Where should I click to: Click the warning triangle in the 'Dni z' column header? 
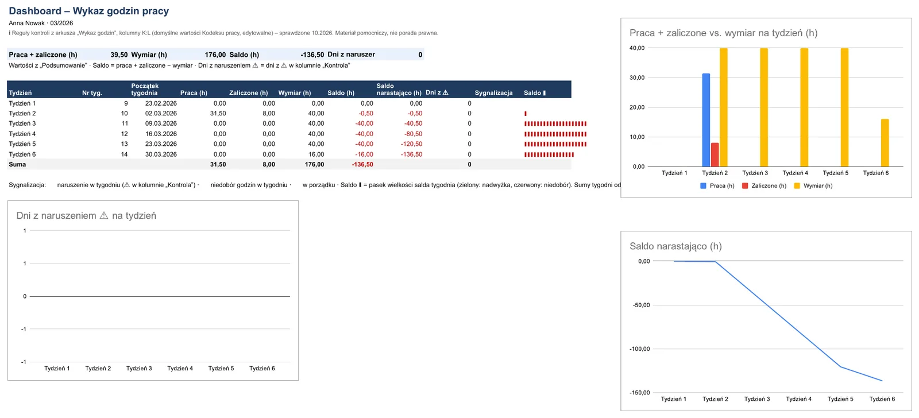point(445,92)
